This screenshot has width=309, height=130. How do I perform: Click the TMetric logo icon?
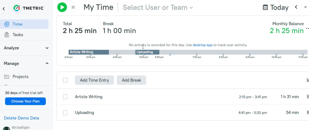click(17, 8)
